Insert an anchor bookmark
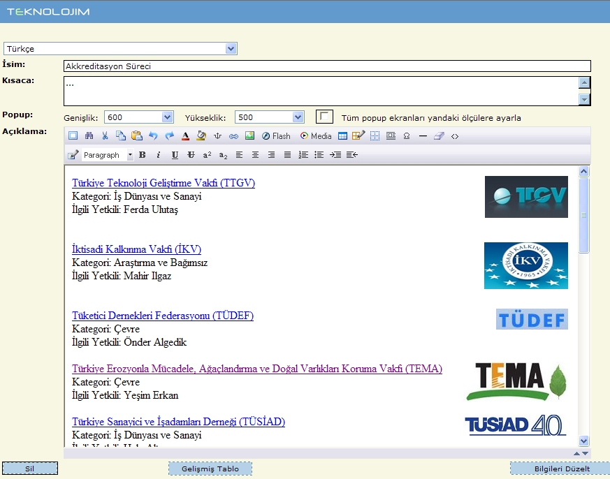The height and width of the screenshot is (479, 610). point(217,135)
